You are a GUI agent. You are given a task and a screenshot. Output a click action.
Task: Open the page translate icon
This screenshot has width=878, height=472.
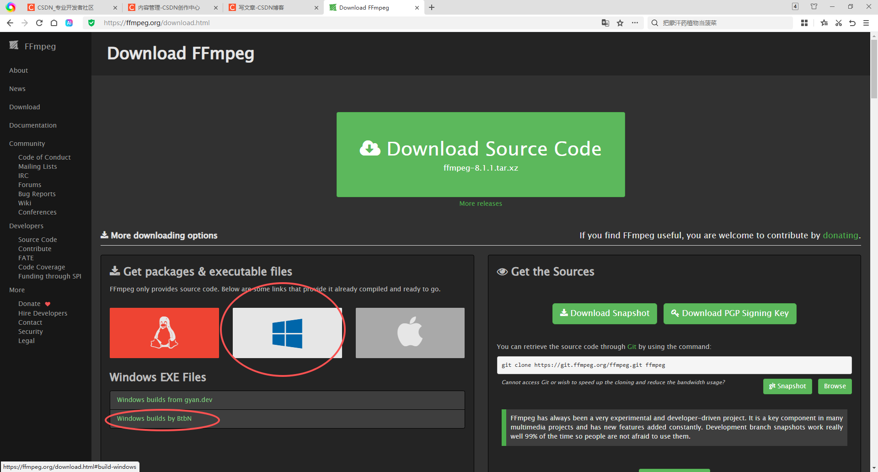pos(605,23)
